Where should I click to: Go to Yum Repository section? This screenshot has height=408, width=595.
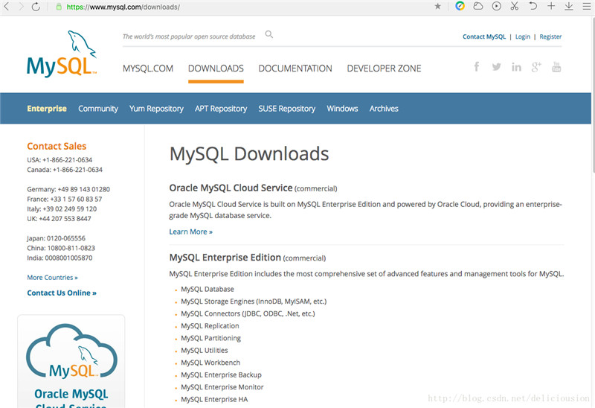[x=156, y=109]
